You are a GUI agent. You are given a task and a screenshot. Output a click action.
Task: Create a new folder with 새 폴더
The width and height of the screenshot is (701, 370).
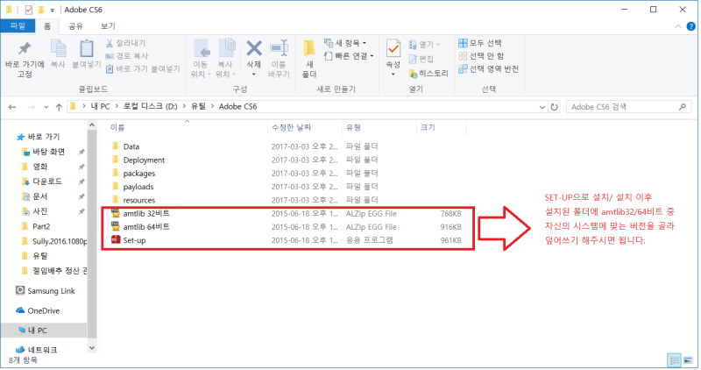pos(309,59)
